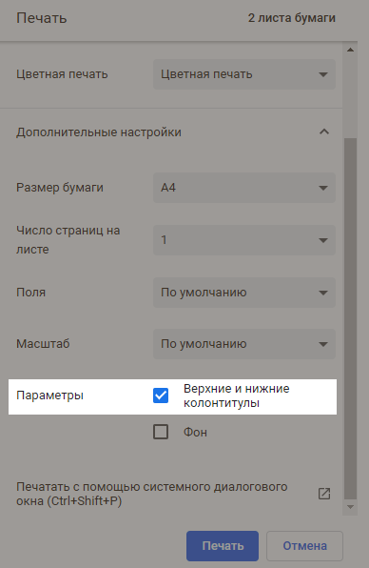Open system print dialog external-link icon
The image size is (369, 568).
(324, 494)
